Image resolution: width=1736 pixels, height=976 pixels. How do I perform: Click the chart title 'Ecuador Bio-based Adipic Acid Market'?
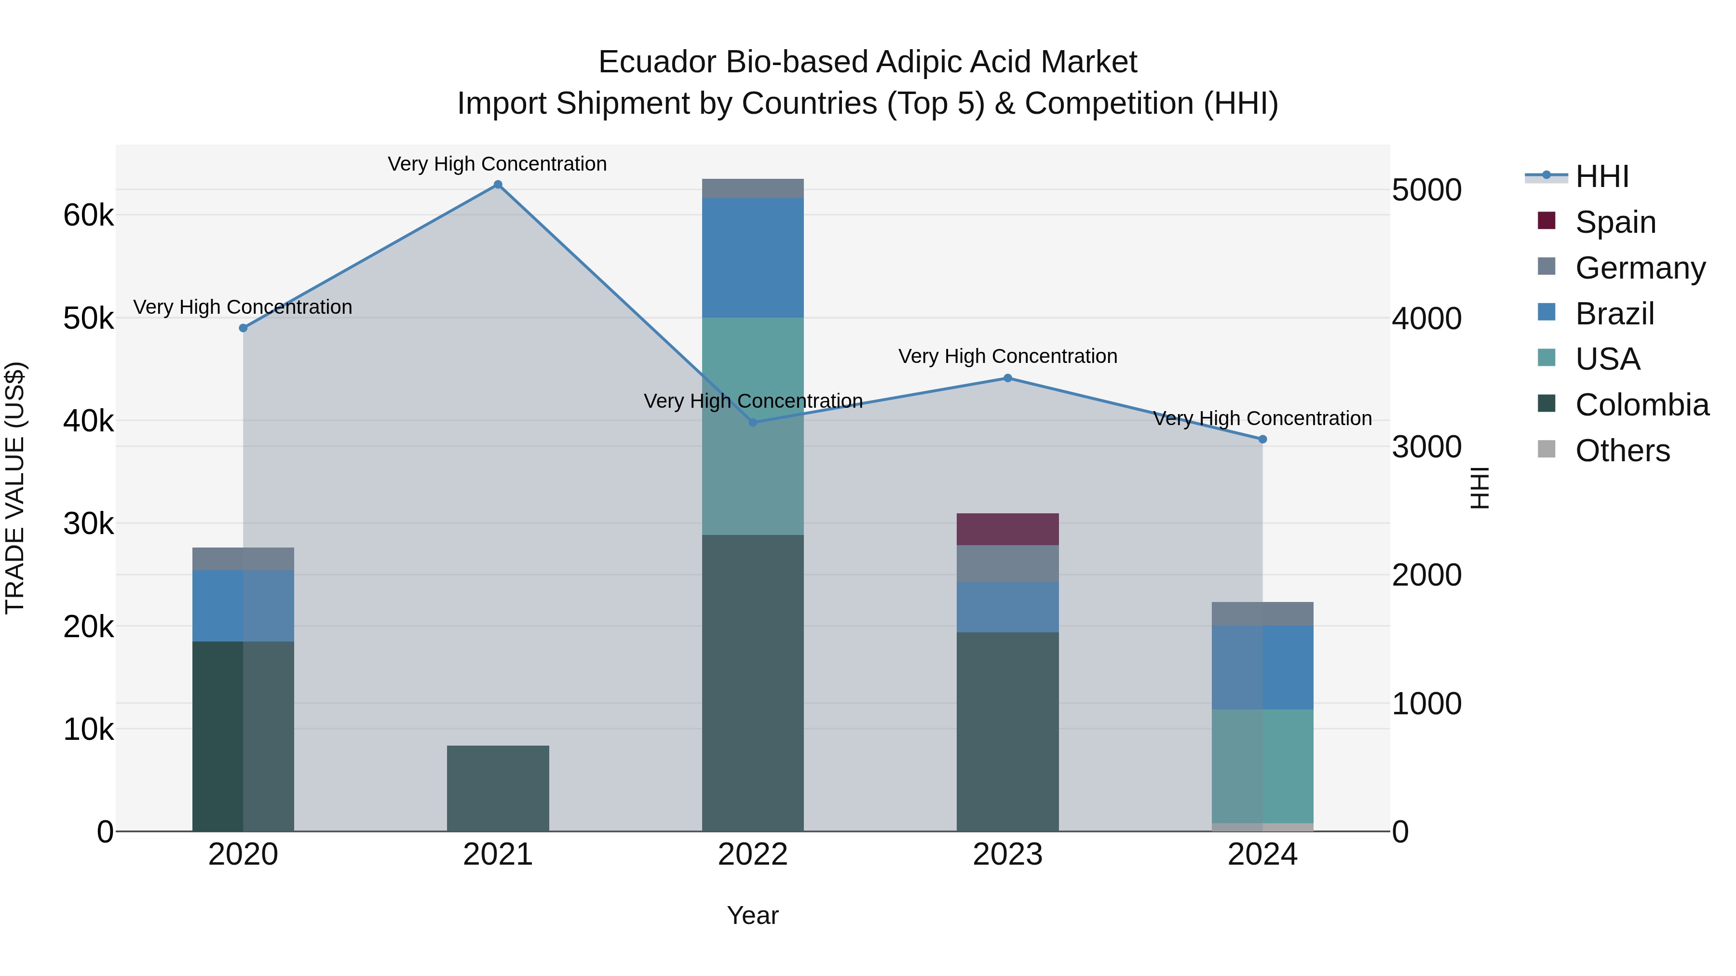pos(868,62)
